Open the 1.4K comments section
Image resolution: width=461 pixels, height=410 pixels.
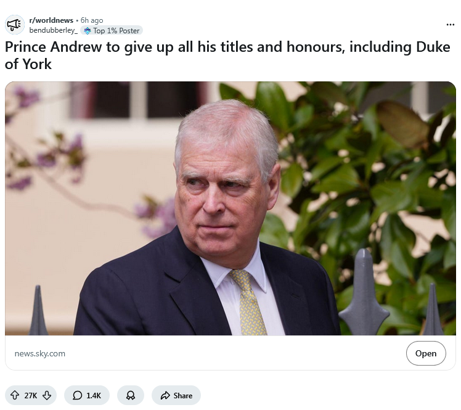[87, 395]
